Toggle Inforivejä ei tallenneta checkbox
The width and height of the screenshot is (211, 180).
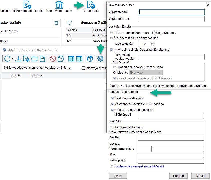[83, 68]
